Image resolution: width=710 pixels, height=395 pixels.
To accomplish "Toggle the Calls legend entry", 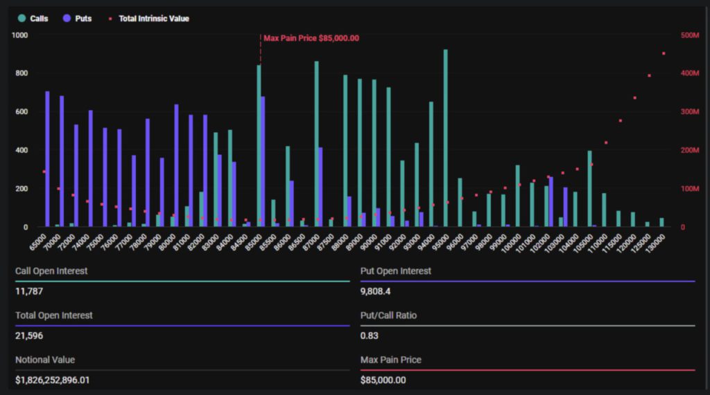I will (x=33, y=19).
